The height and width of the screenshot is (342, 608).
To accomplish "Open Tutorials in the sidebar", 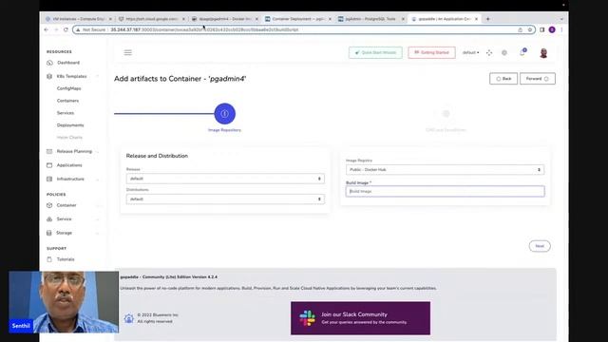I will (66, 259).
